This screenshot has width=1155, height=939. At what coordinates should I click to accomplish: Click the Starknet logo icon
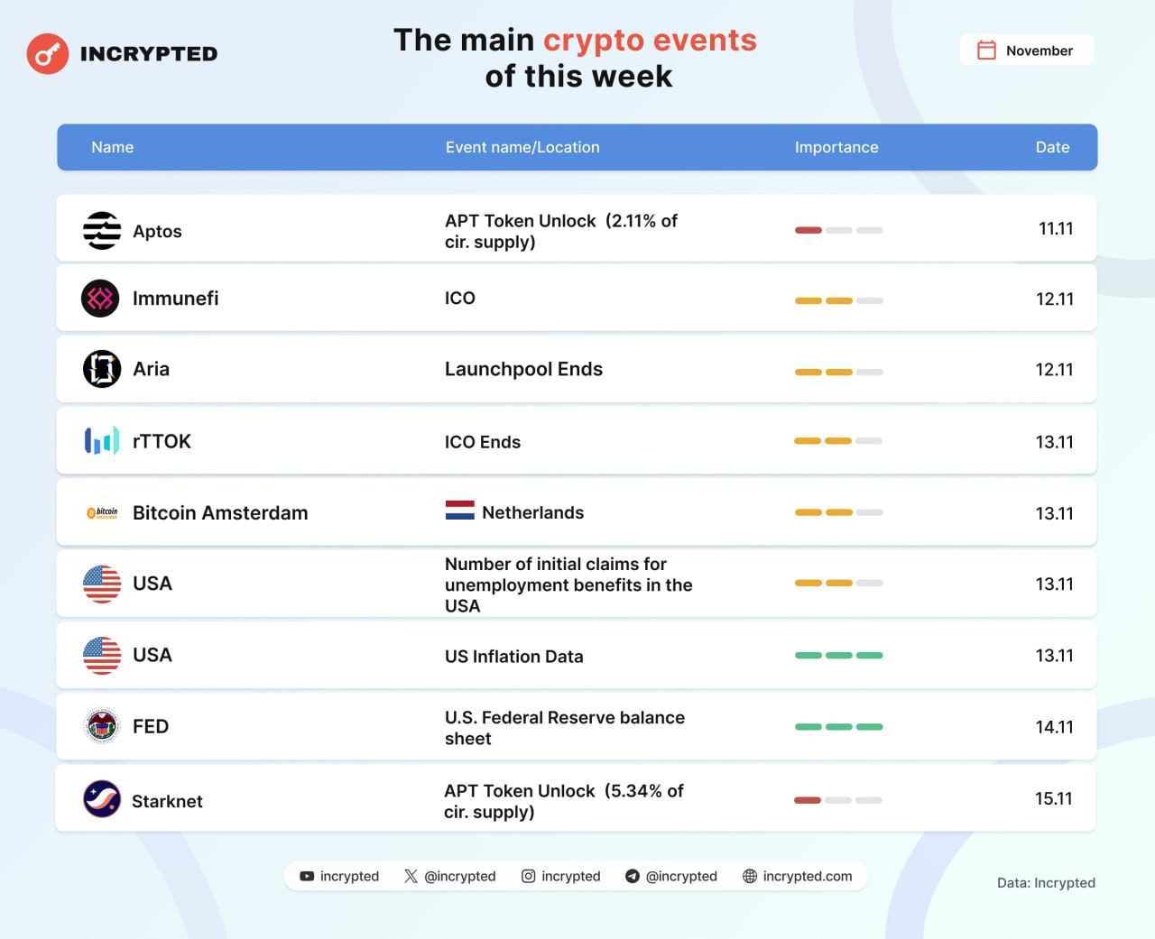102,799
